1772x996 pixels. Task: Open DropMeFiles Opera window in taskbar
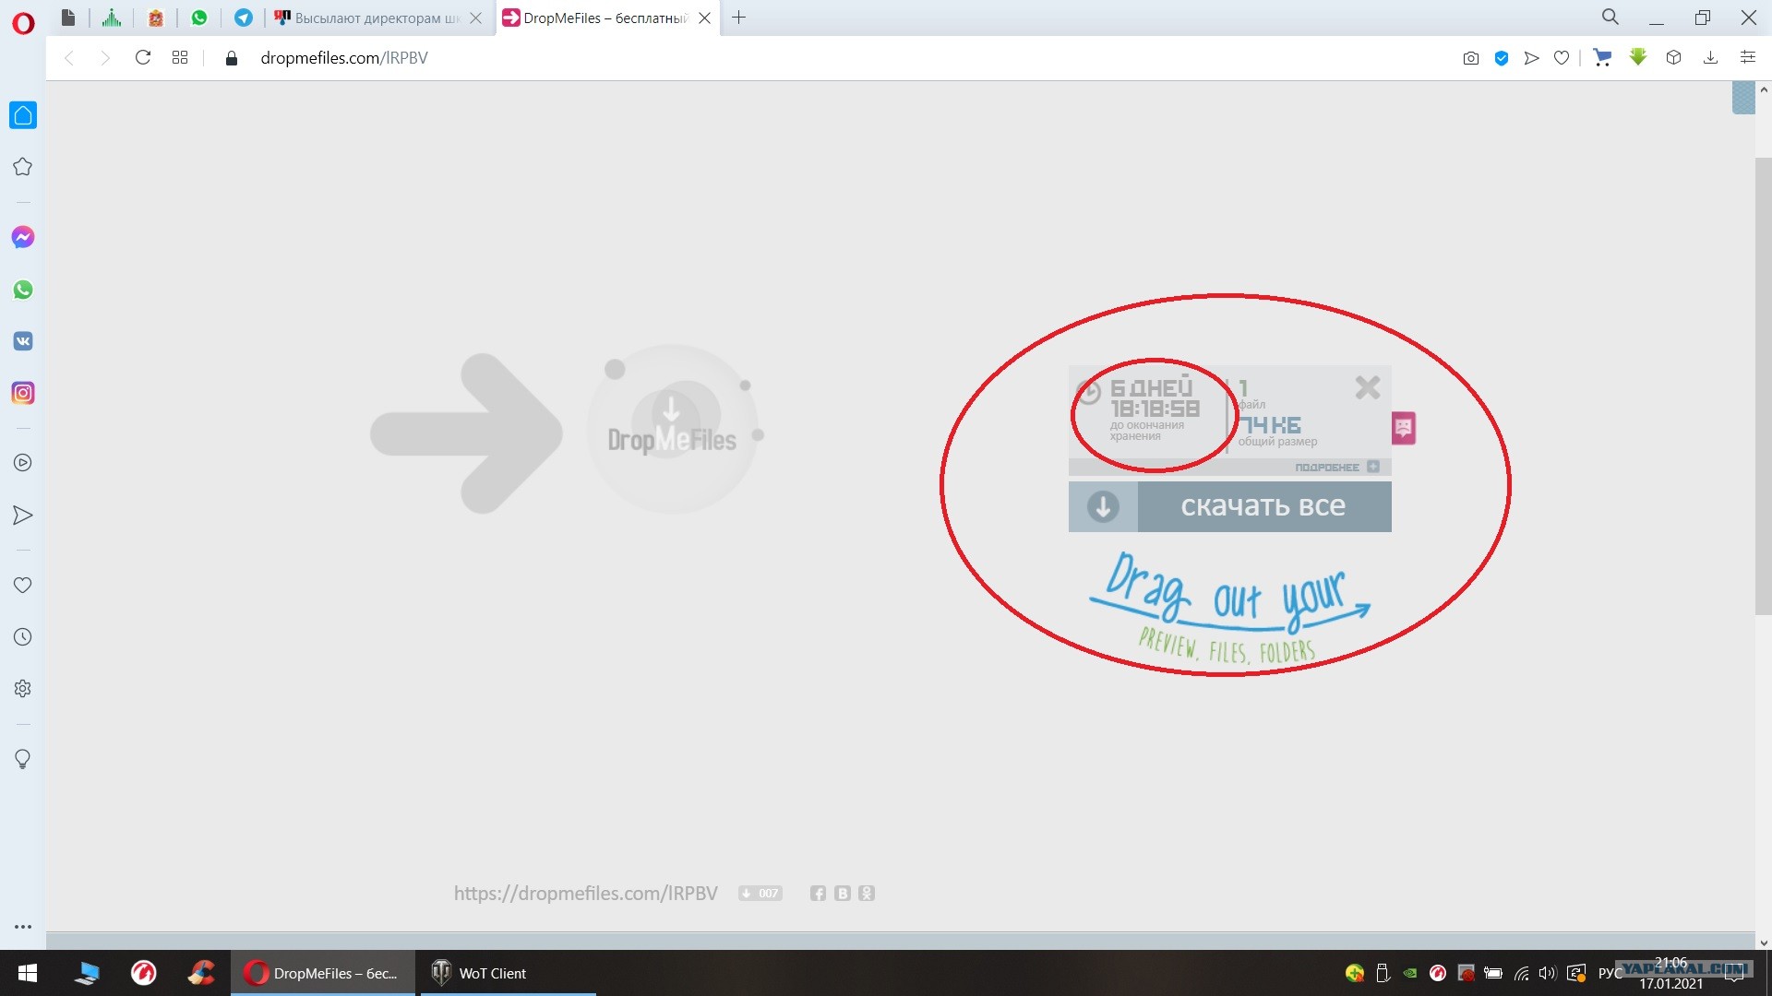(323, 973)
